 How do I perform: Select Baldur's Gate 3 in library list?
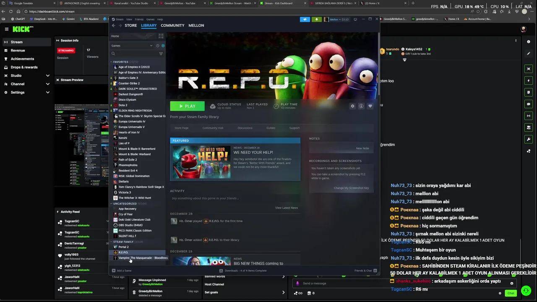[x=138, y=78]
